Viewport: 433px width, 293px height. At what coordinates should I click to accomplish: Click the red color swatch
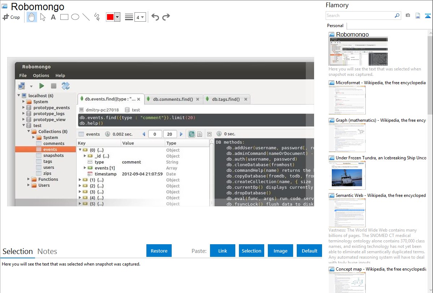click(110, 17)
